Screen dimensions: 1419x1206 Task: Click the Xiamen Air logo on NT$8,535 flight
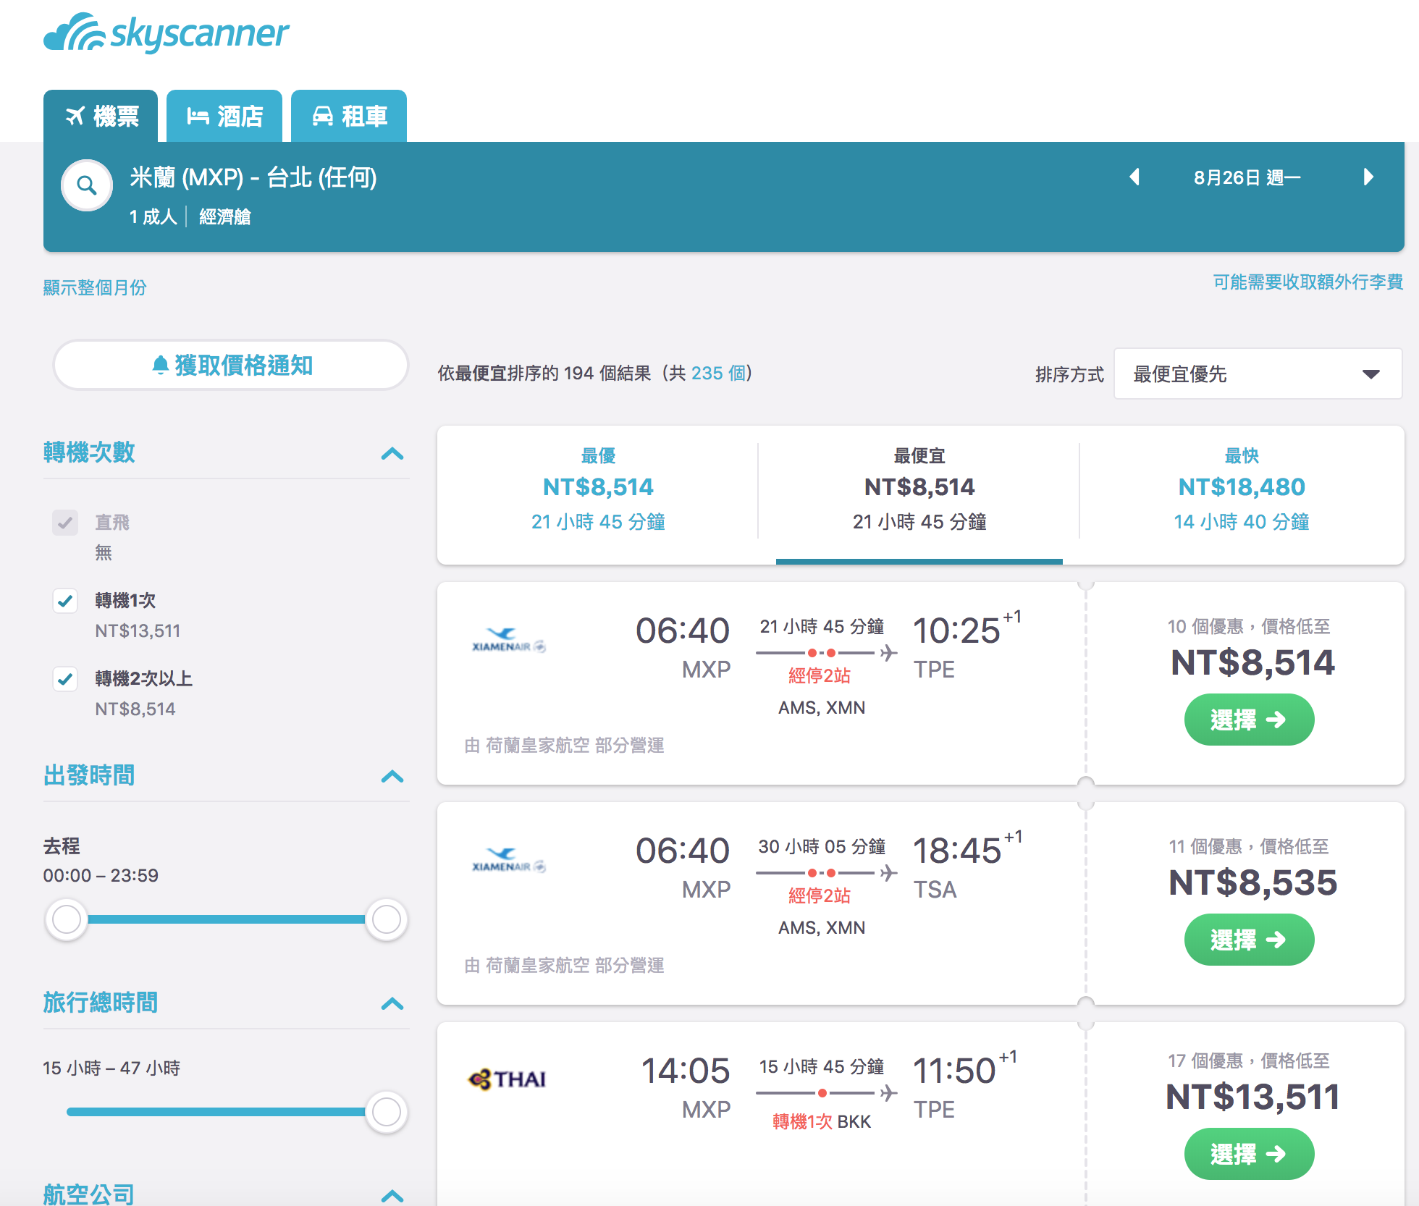tap(508, 861)
